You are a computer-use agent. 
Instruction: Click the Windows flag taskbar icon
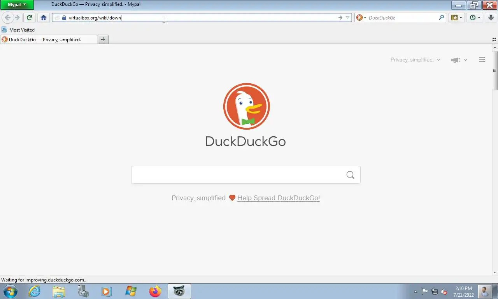coord(131,291)
